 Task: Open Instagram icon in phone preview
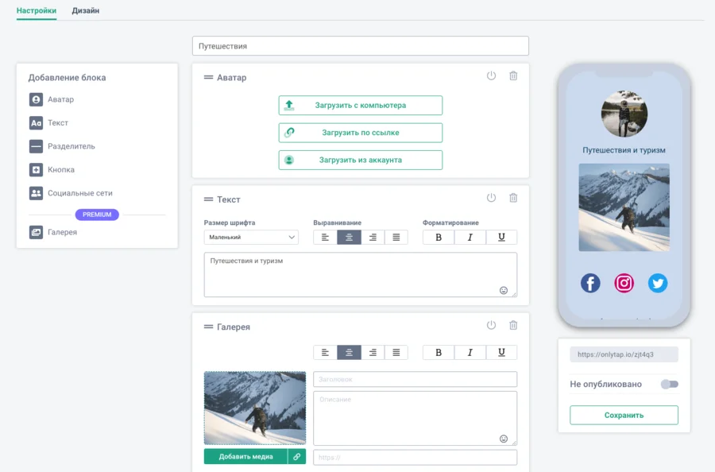[x=624, y=283]
